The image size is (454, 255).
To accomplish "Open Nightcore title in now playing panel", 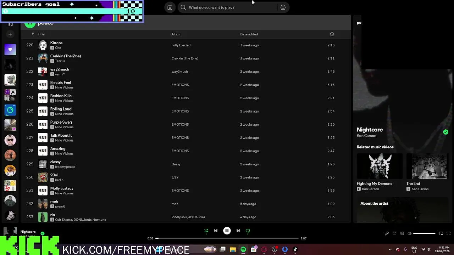I will (370, 130).
